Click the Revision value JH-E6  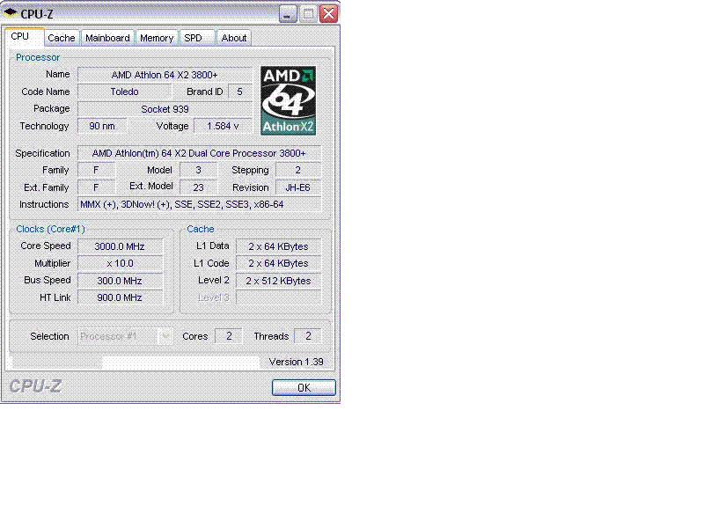click(x=298, y=187)
